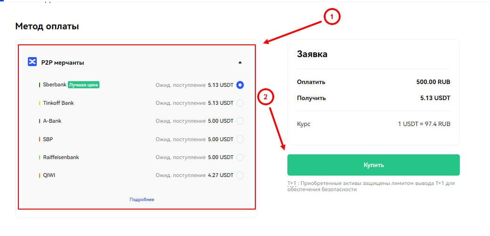Screen dimensions: 490x236
Task: Click the red annotation circle numbered 2
Action: click(266, 97)
